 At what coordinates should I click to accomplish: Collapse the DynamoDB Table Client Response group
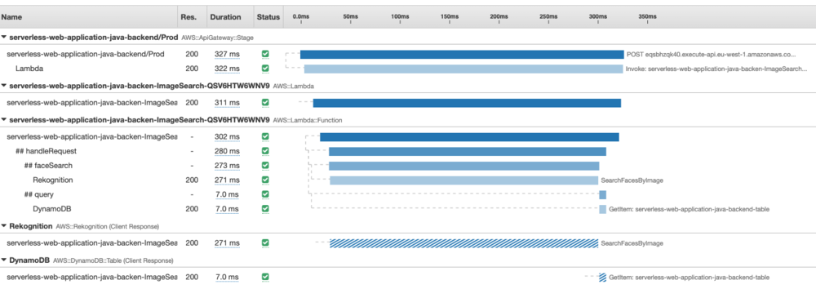(4, 260)
